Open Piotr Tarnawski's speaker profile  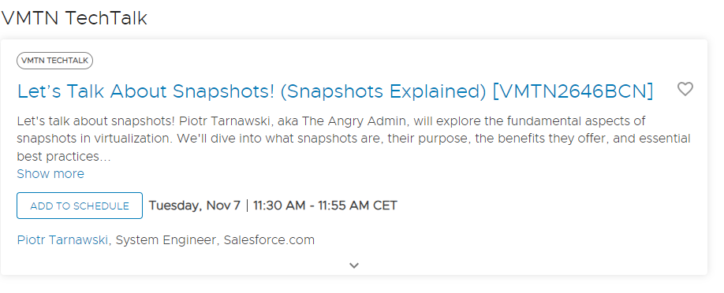(x=62, y=240)
